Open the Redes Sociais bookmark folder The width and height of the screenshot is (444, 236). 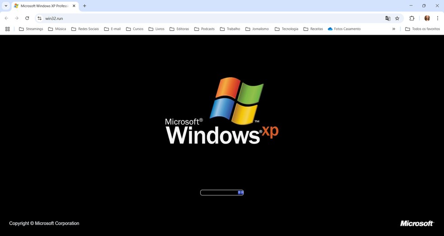85,29
